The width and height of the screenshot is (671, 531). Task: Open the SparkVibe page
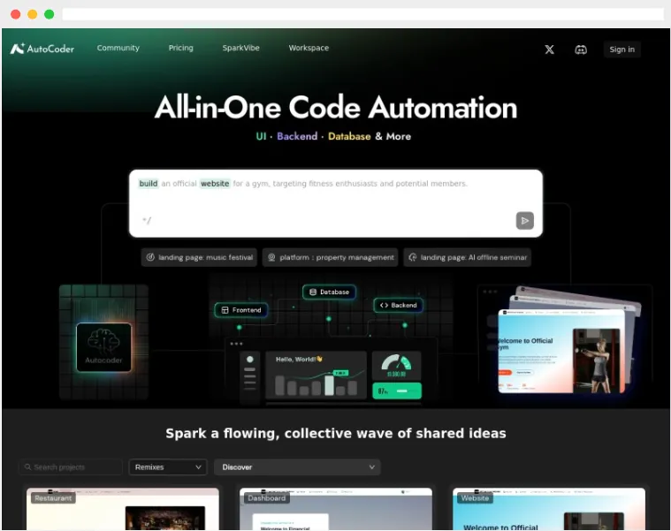(x=241, y=48)
